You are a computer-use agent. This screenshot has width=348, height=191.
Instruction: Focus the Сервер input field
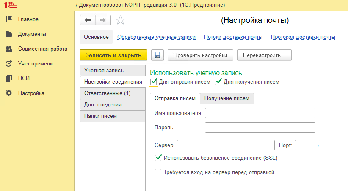pos(226,145)
